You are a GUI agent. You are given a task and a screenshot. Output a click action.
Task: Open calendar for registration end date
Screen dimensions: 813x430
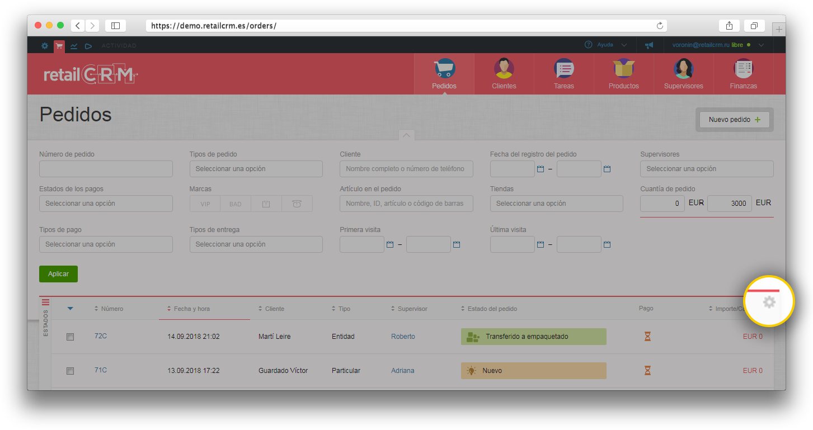(607, 169)
